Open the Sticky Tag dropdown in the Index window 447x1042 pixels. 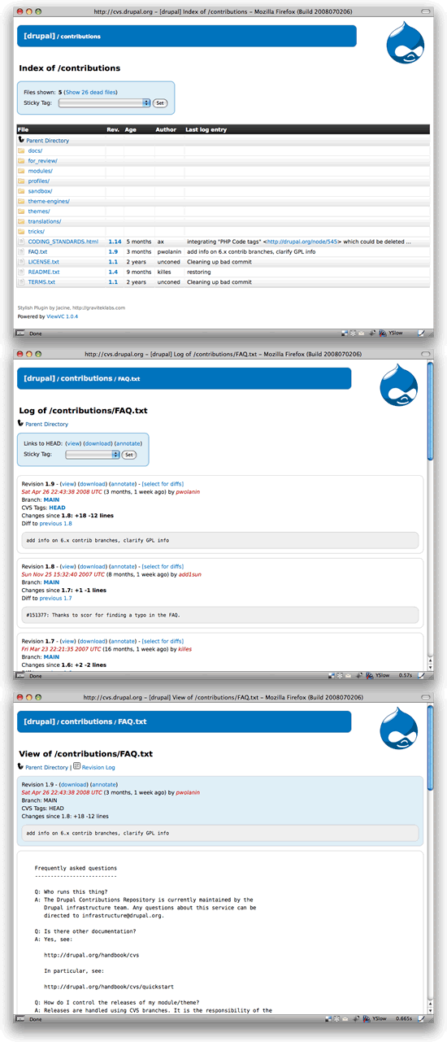click(x=105, y=103)
